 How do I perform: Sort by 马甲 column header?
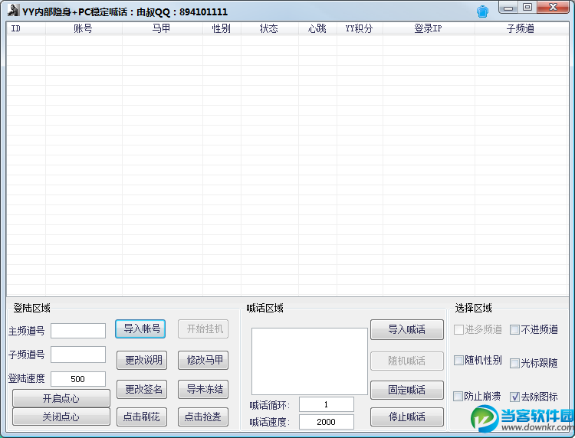162,28
